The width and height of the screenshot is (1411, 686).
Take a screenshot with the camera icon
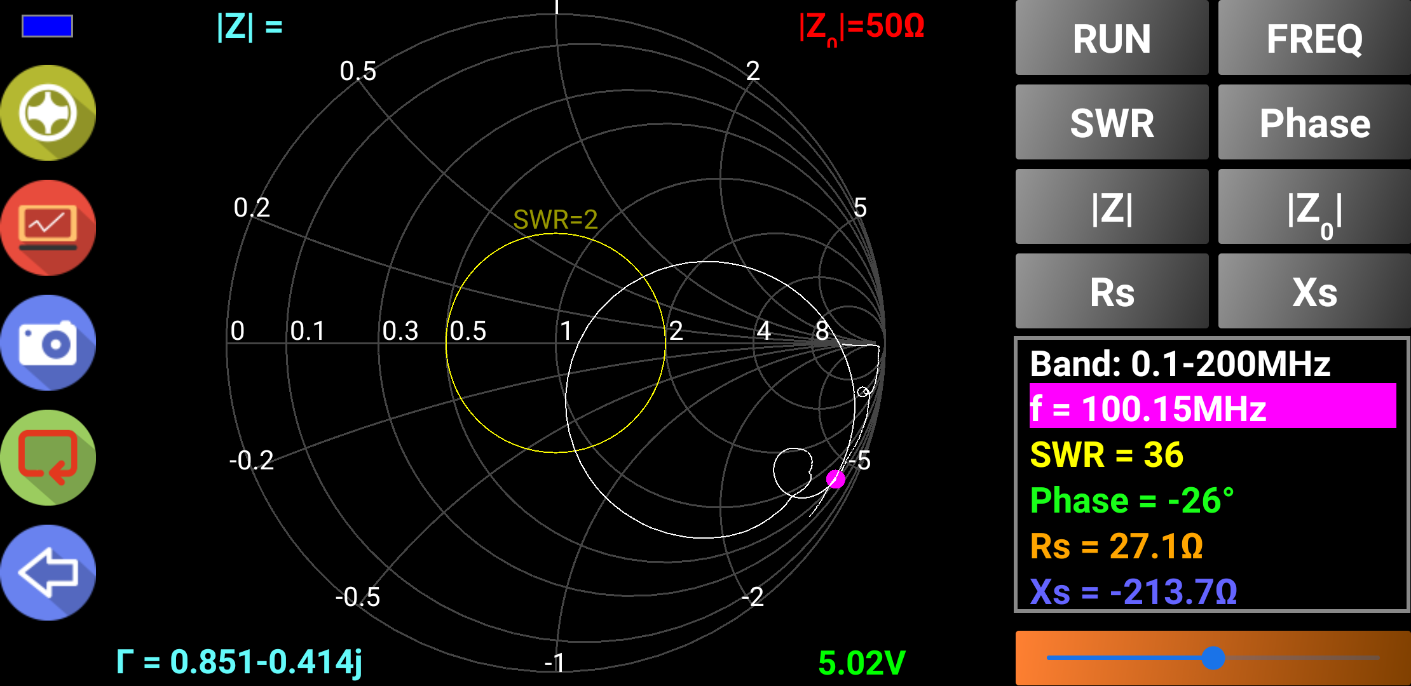[48, 342]
